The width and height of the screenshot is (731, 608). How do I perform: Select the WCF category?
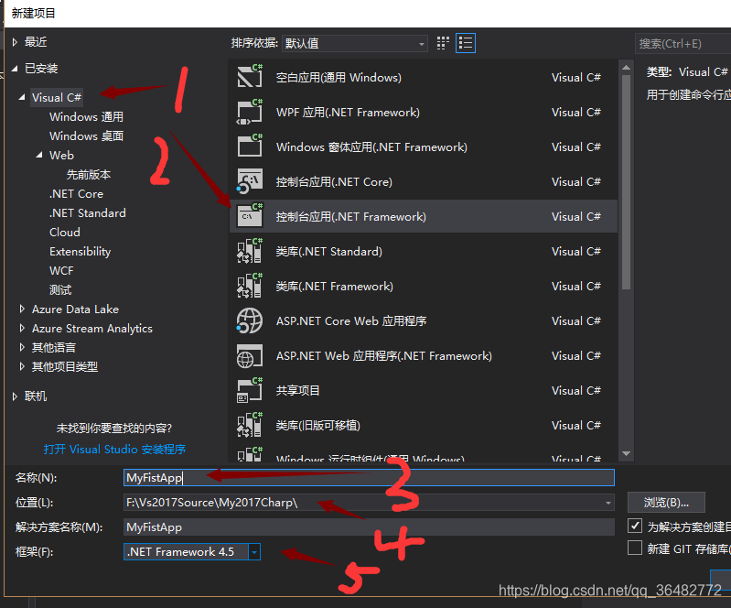(61, 271)
